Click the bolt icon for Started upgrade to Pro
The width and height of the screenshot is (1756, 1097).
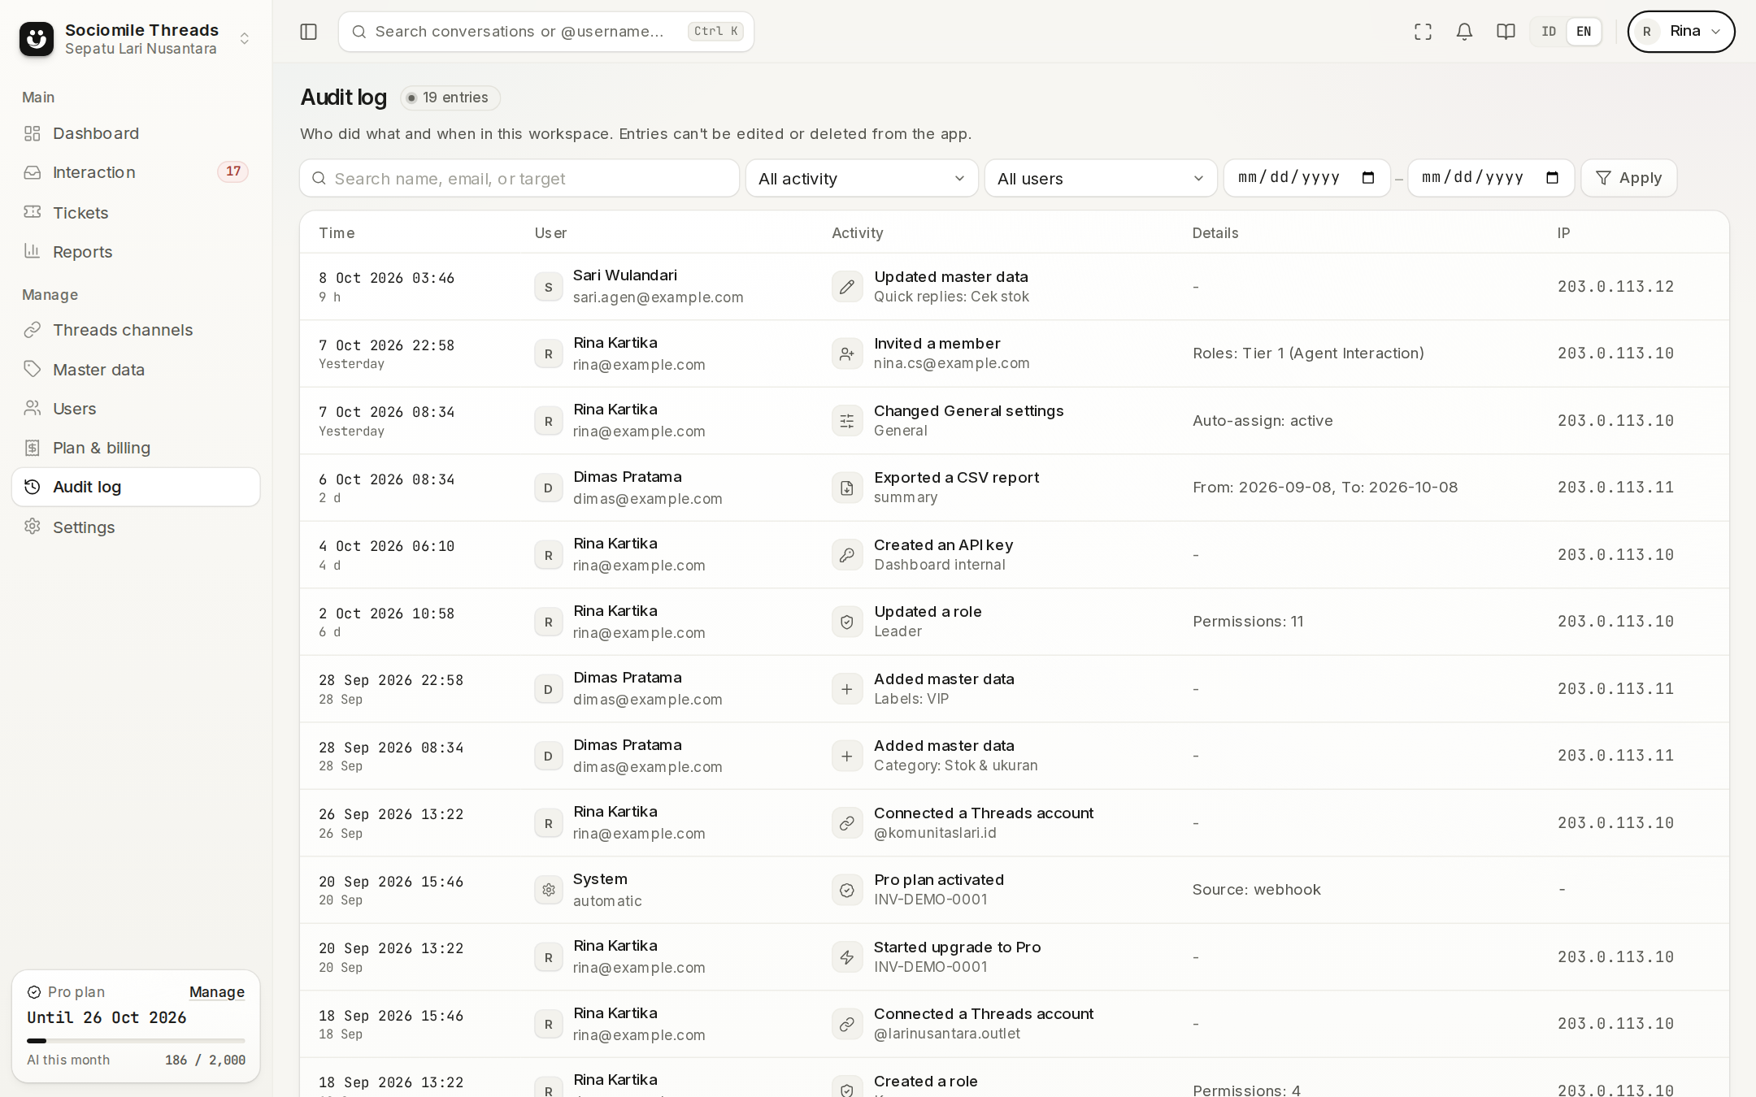(846, 957)
